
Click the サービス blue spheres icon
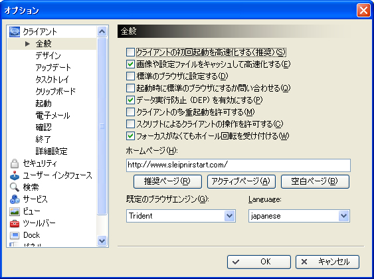click(15, 199)
